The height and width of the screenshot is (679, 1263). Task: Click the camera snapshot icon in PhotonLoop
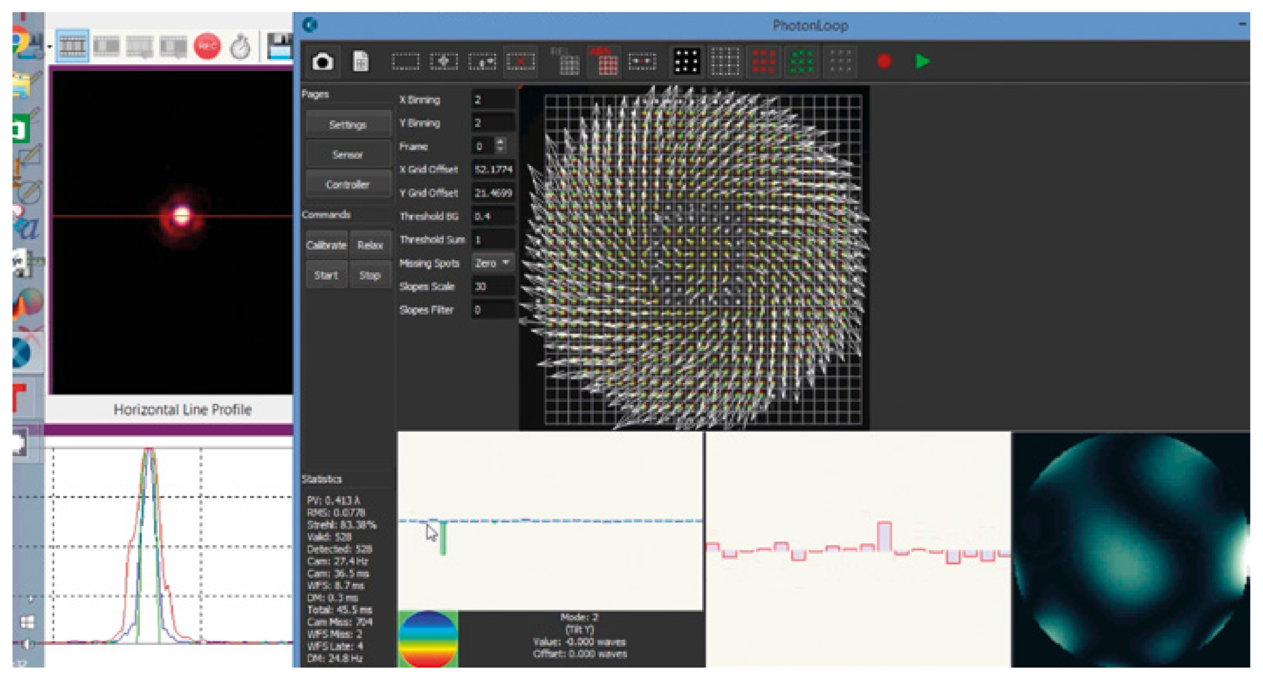322,62
